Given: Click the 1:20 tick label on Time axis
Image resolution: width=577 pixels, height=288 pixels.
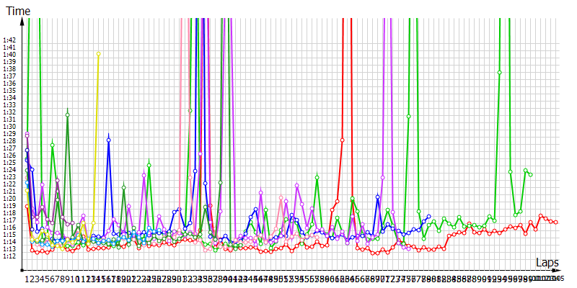Looking at the screenshot, I should [10, 199].
